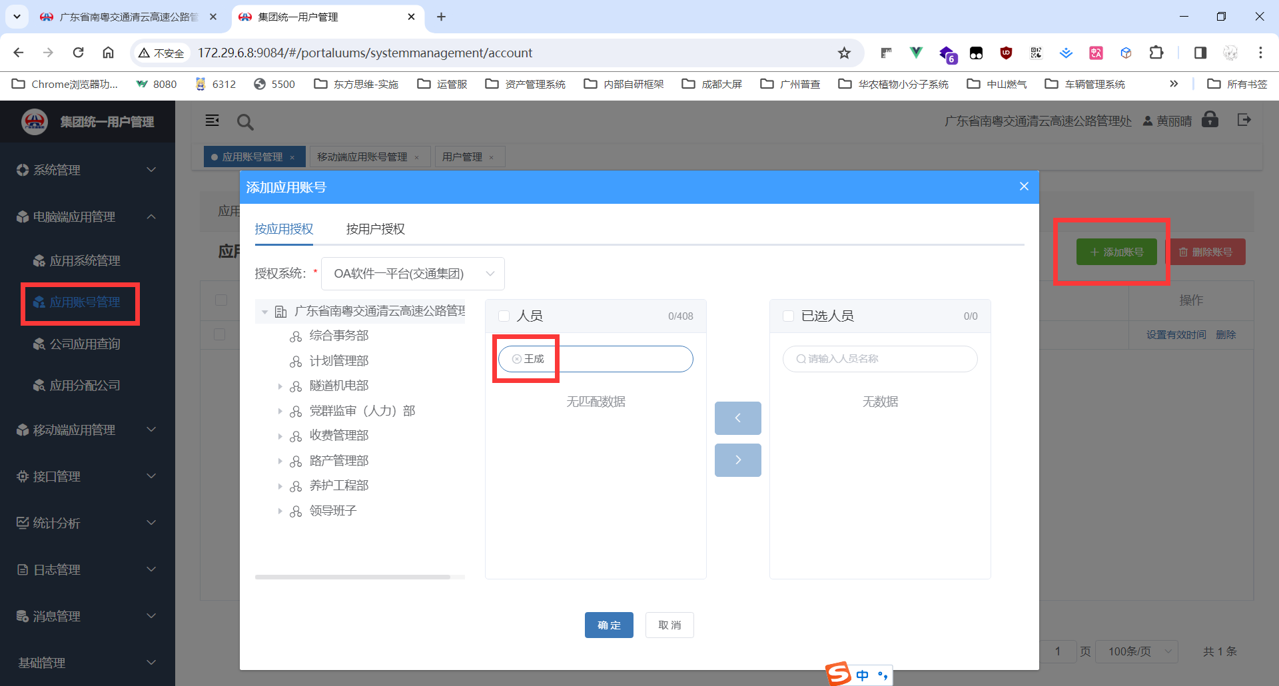Screen dimensions: 1279x686
Task: Cancel the dialog with 取消
Action: (669, 625)
